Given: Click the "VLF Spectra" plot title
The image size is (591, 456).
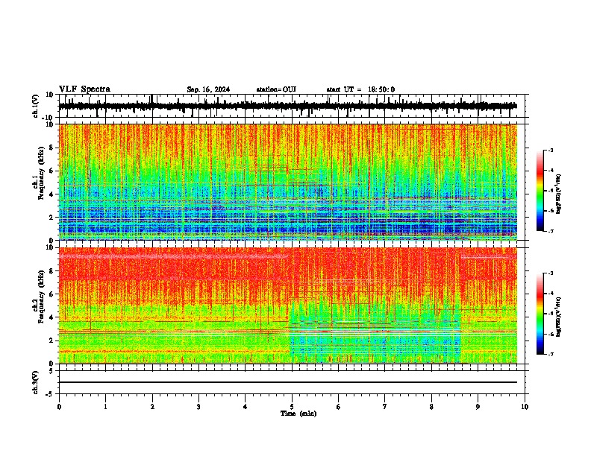Looking at the screenshot, I should coord(84,89).
